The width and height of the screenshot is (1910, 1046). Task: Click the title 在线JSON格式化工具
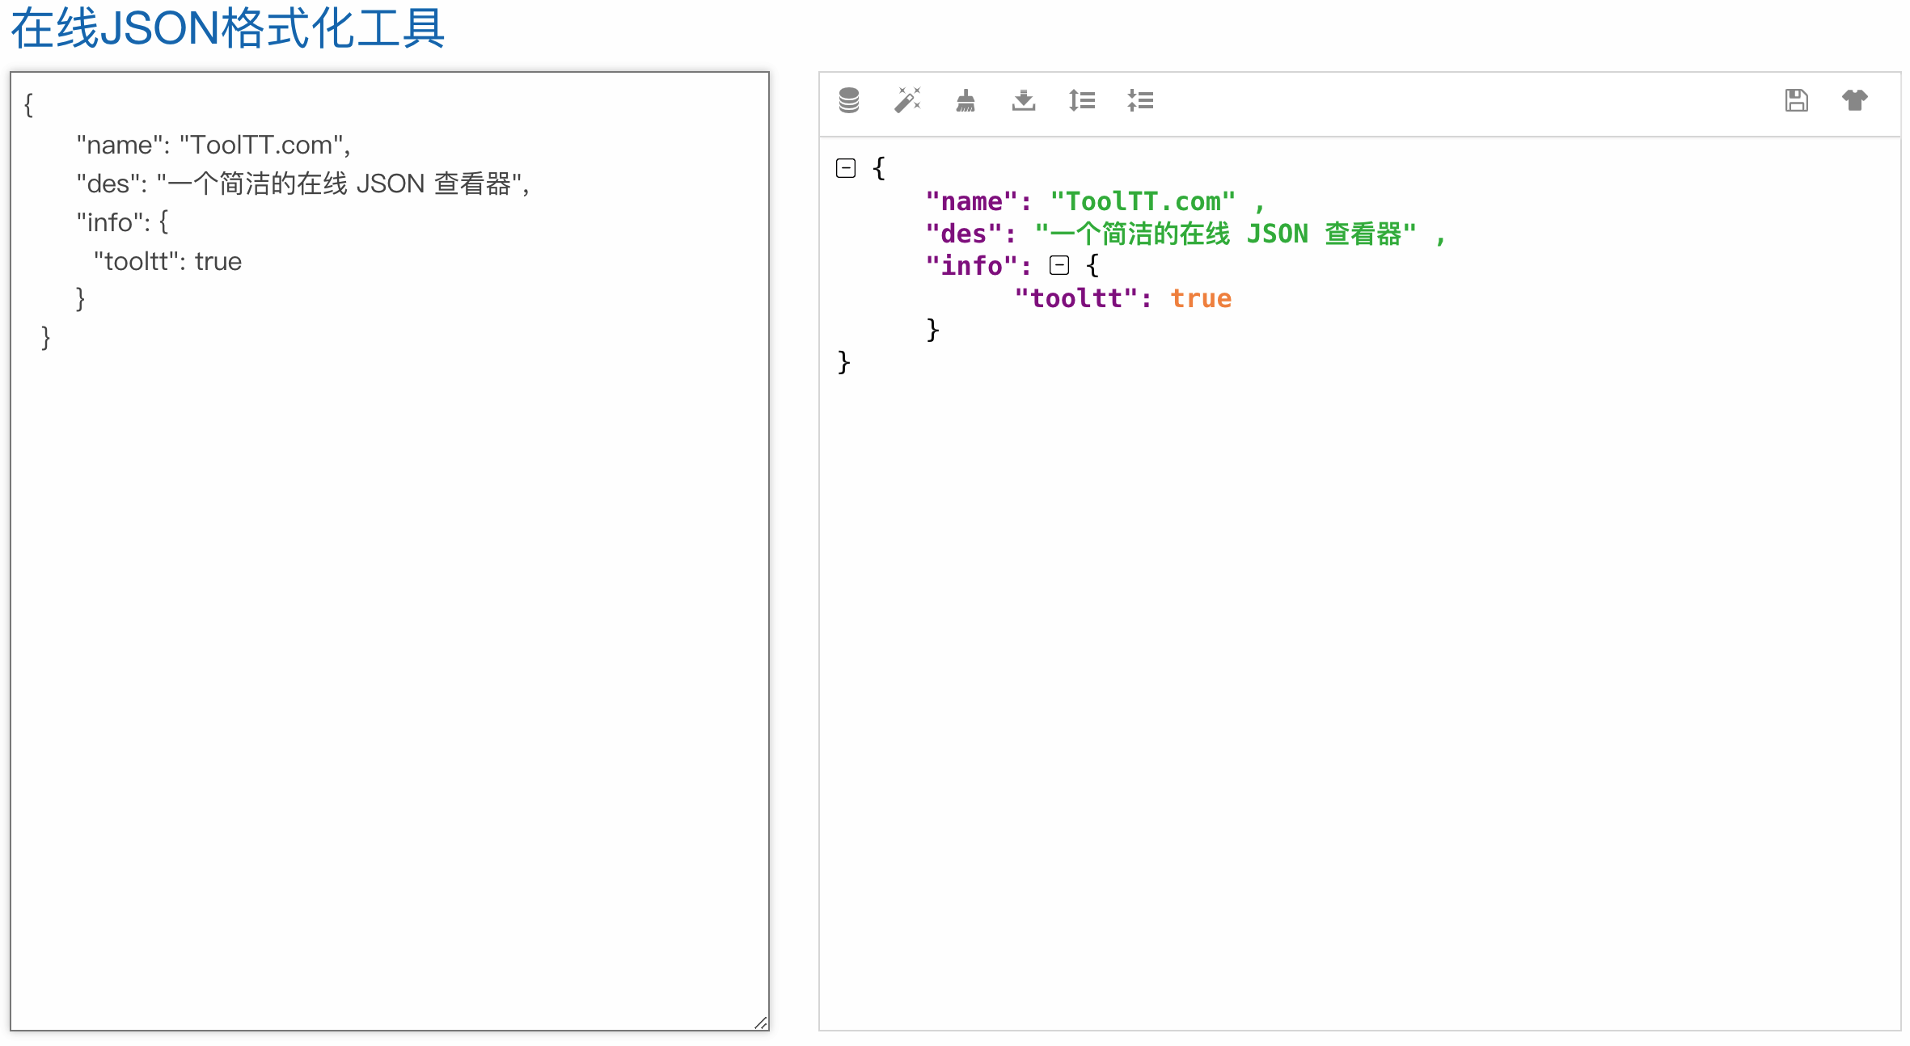227,28
